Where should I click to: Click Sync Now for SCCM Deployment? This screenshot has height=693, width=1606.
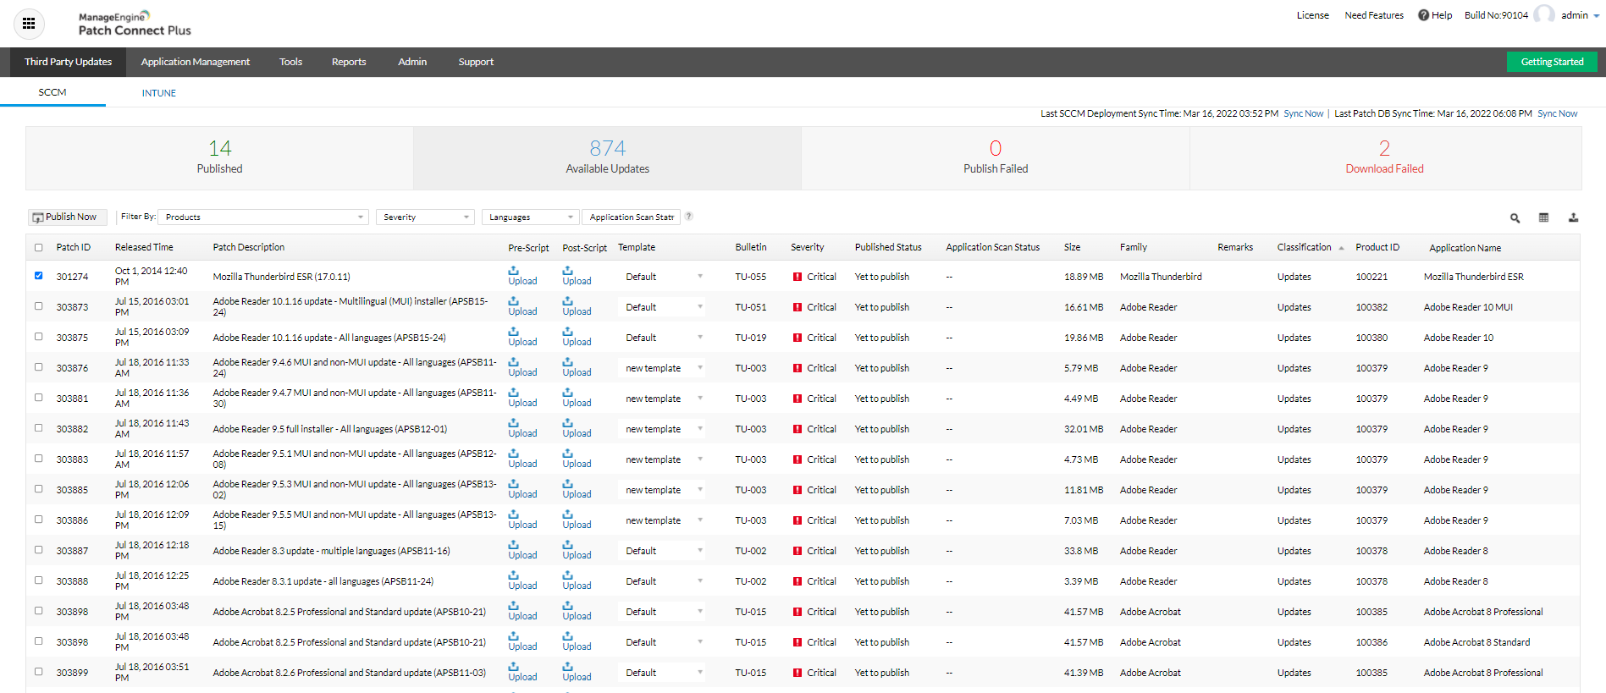1303,113
